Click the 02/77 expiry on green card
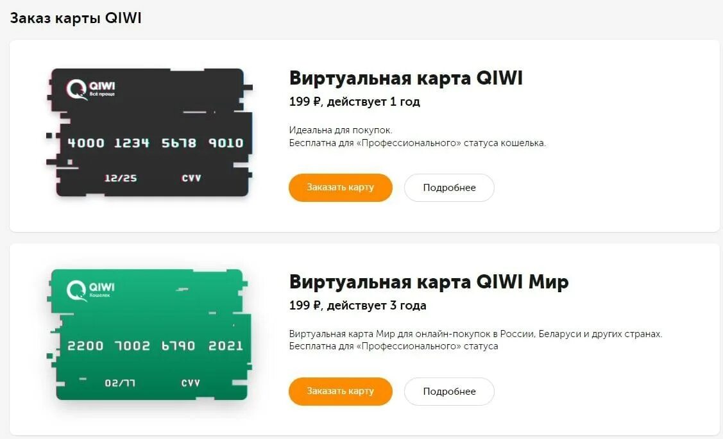 click(120, 383)
